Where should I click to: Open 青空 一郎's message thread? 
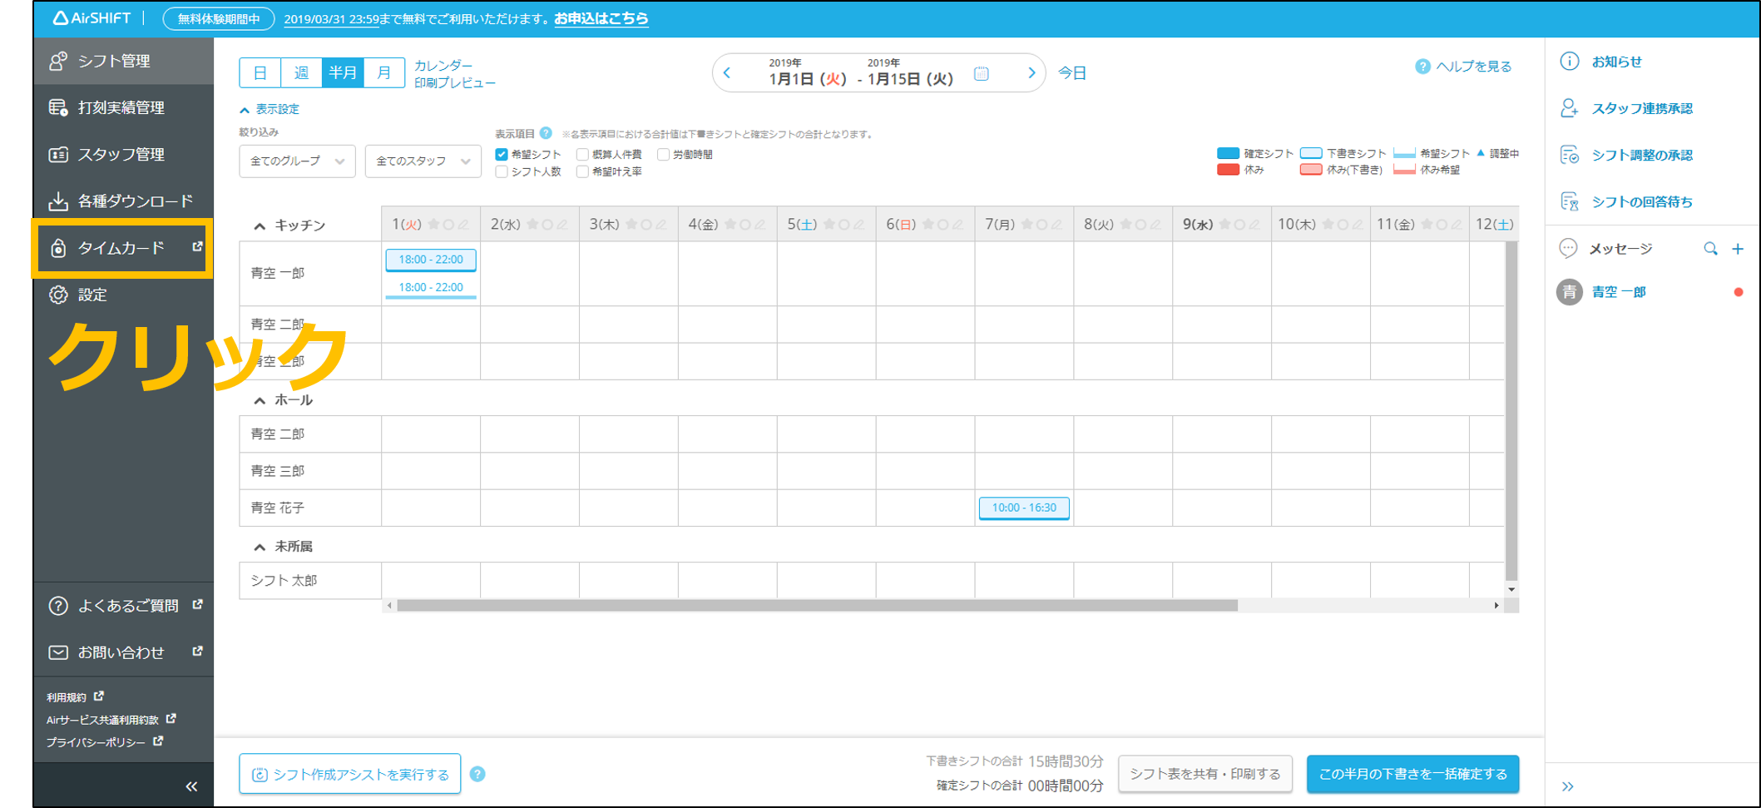[x=1651, y=292]
